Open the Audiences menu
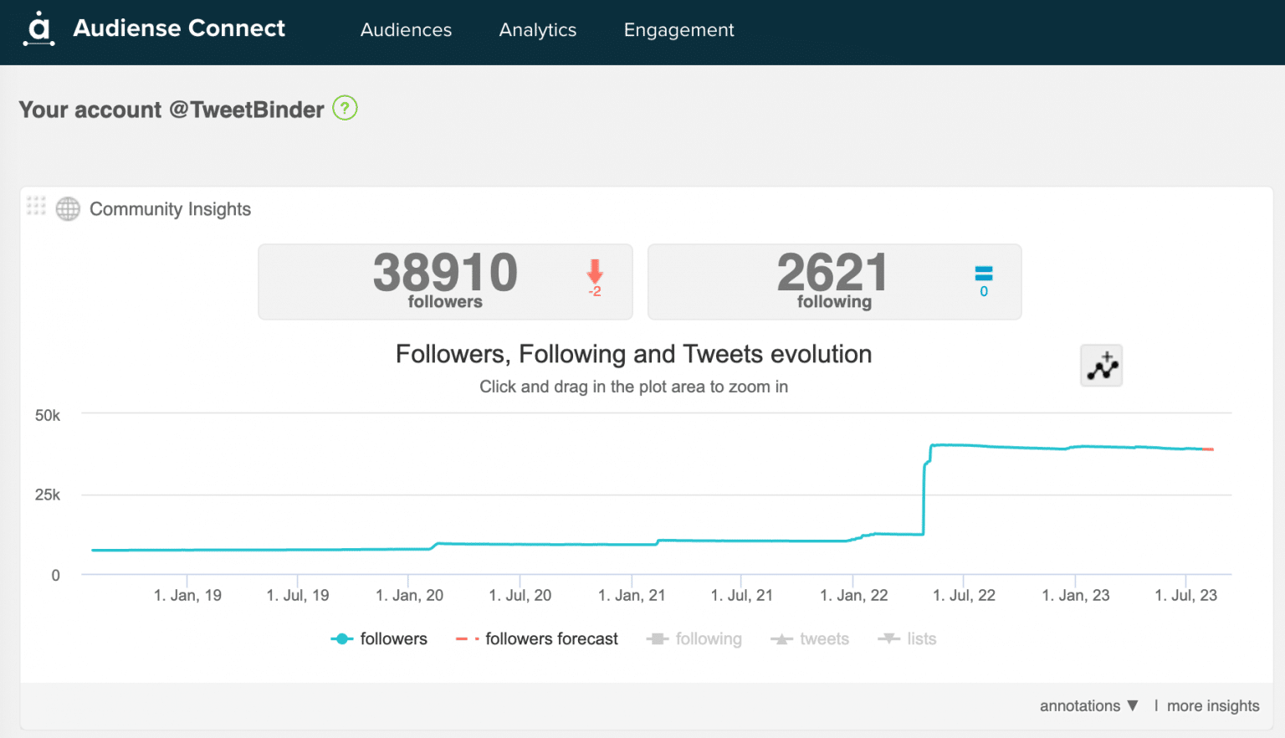The image size is (1285, 738). click(406, 30)
